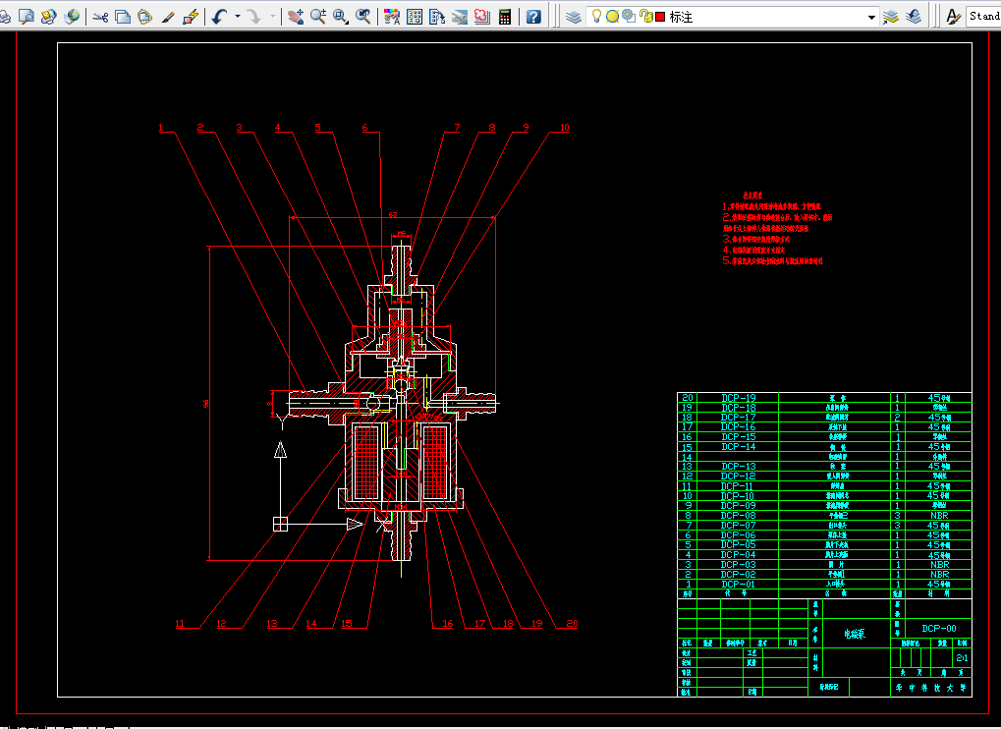
Task: Toggle layer on/off light bulb
Action: point(596,17)
